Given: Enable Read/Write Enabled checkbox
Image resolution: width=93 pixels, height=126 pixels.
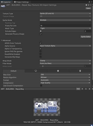Looking at the screenshot, I should (41, 54).
